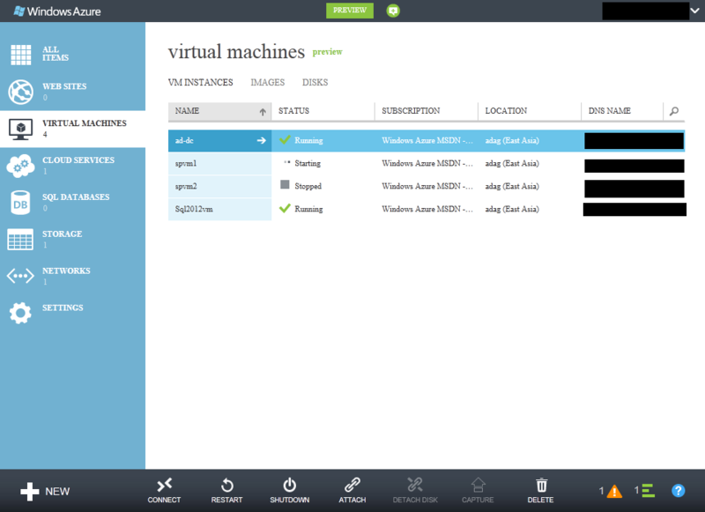The image size is (705, 512).
Task: Open SQL Databases DB icon
Action: click(20, 203)
